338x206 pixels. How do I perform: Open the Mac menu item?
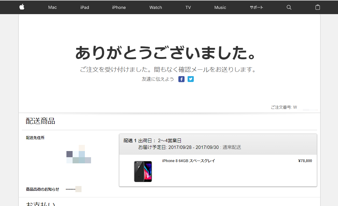52,7
